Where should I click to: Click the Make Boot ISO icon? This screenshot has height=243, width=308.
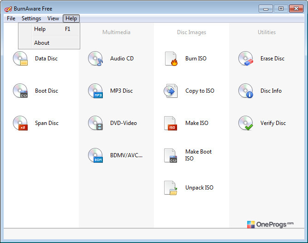point(171,155)
